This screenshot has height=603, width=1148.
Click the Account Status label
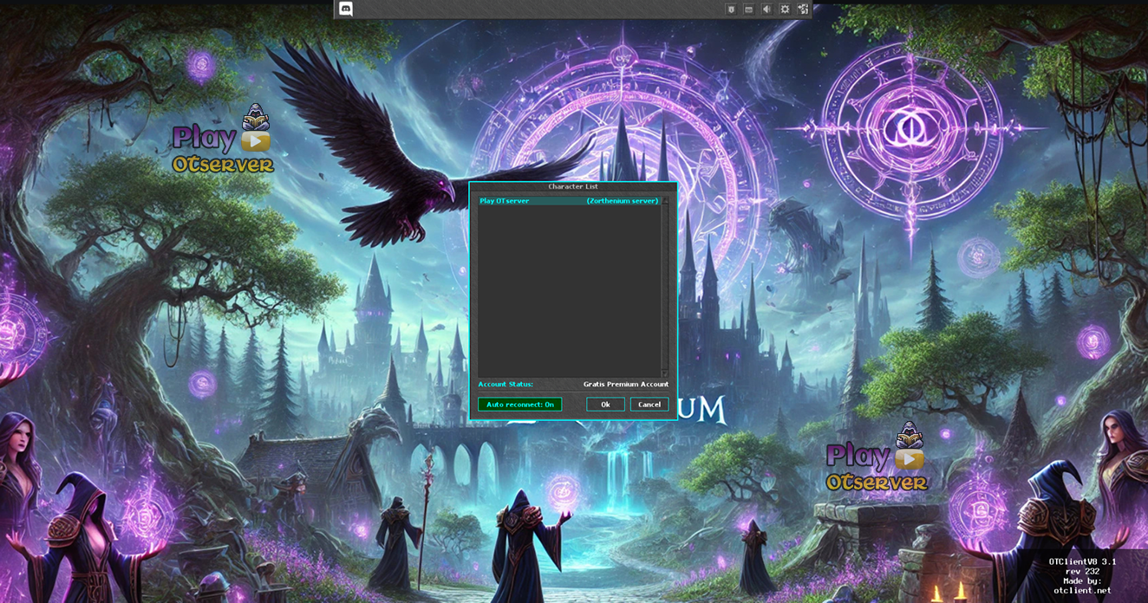pyautogui.click(x=506, y=384)
